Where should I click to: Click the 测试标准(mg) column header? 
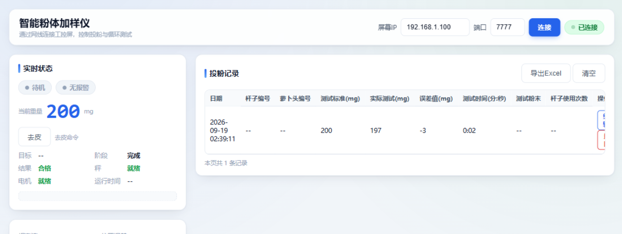coord(340,99)
